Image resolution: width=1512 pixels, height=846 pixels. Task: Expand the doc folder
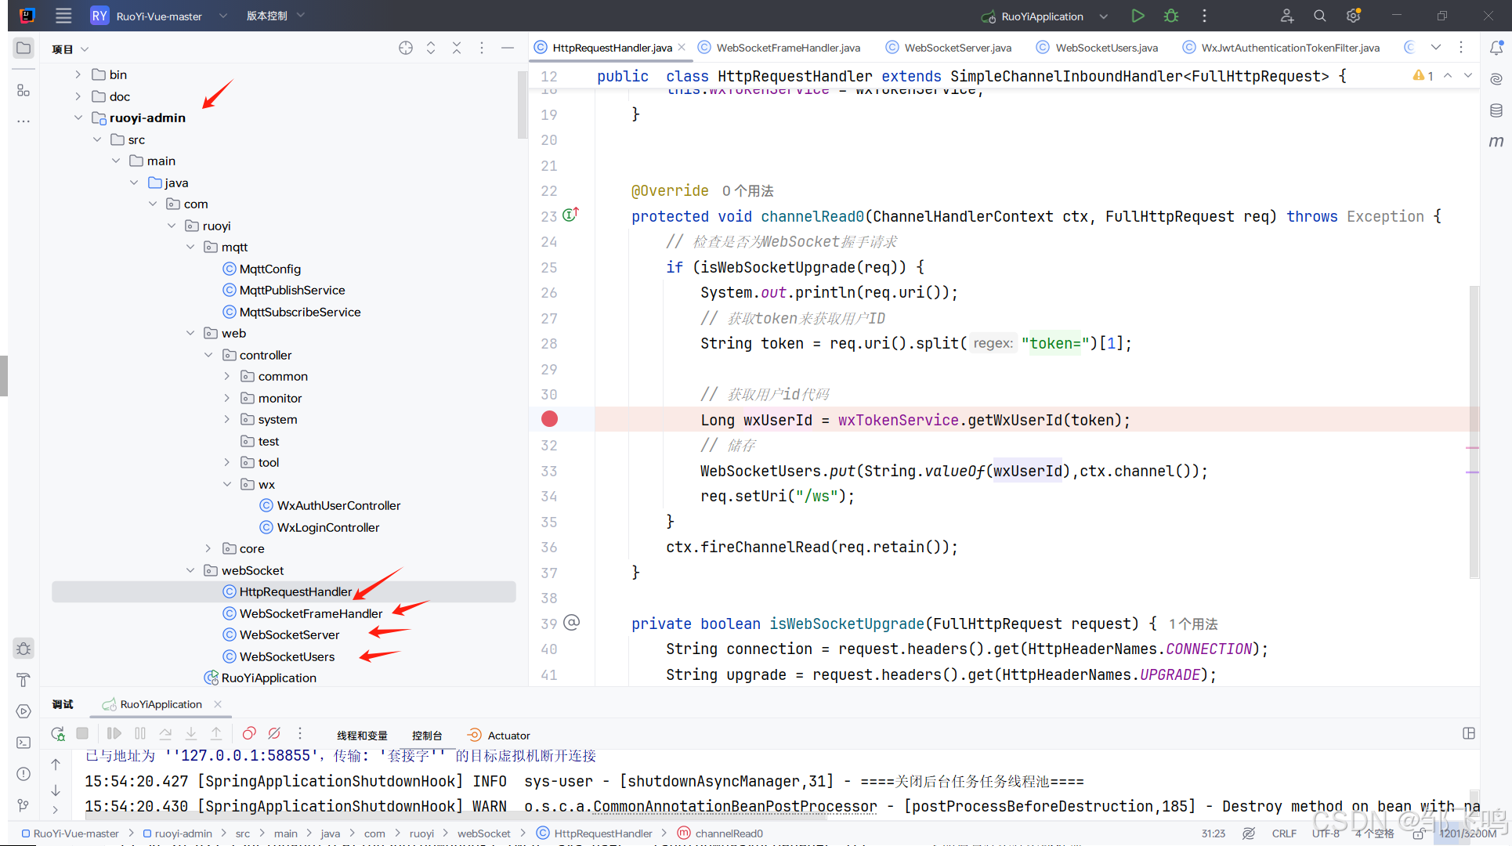(78, 96)
